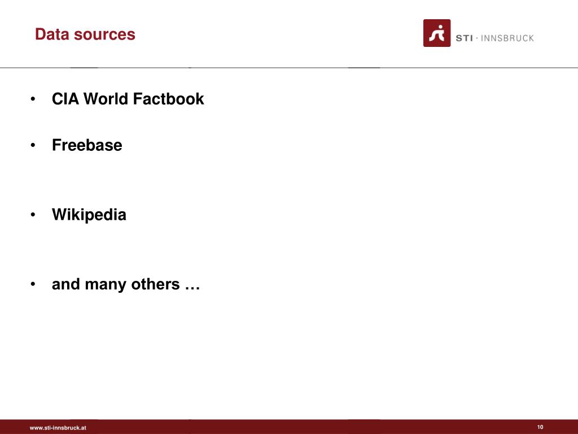
Task: Click the 'and many others …' bullet text
Action: pyautogui.click(x=126, y=284)
